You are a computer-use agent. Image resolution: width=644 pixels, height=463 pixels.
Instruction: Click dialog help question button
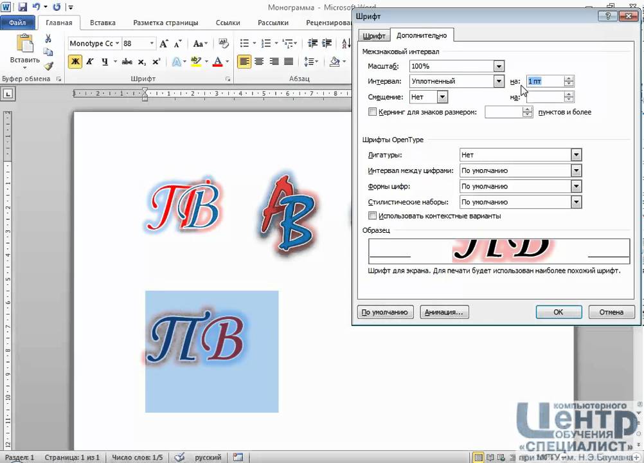(x=608, y=16)
